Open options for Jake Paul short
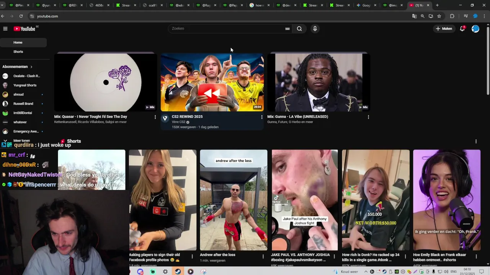Screen dimensions: 490x275 [x=334, y=256]
